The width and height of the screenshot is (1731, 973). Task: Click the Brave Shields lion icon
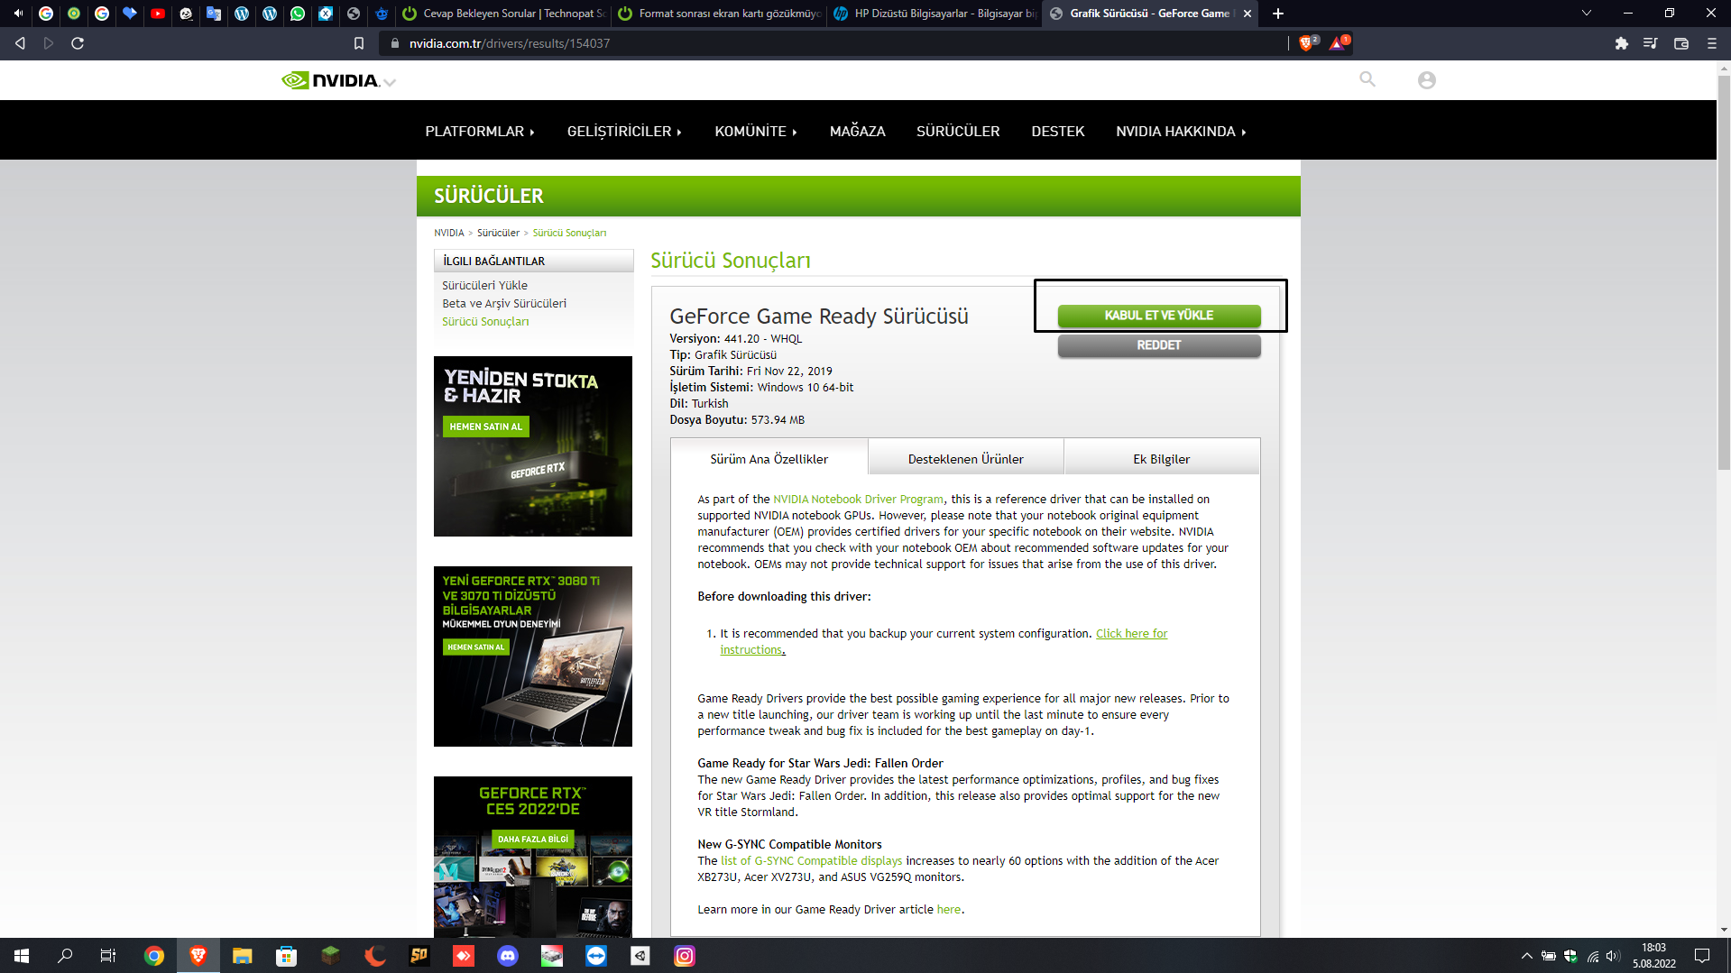(x=1306, y=43)
